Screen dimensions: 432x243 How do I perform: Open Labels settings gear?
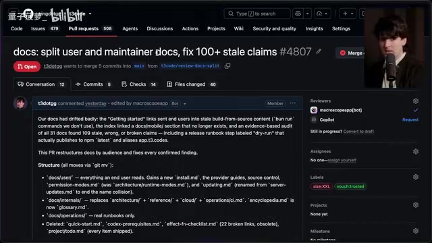click(x=416, y=177)
